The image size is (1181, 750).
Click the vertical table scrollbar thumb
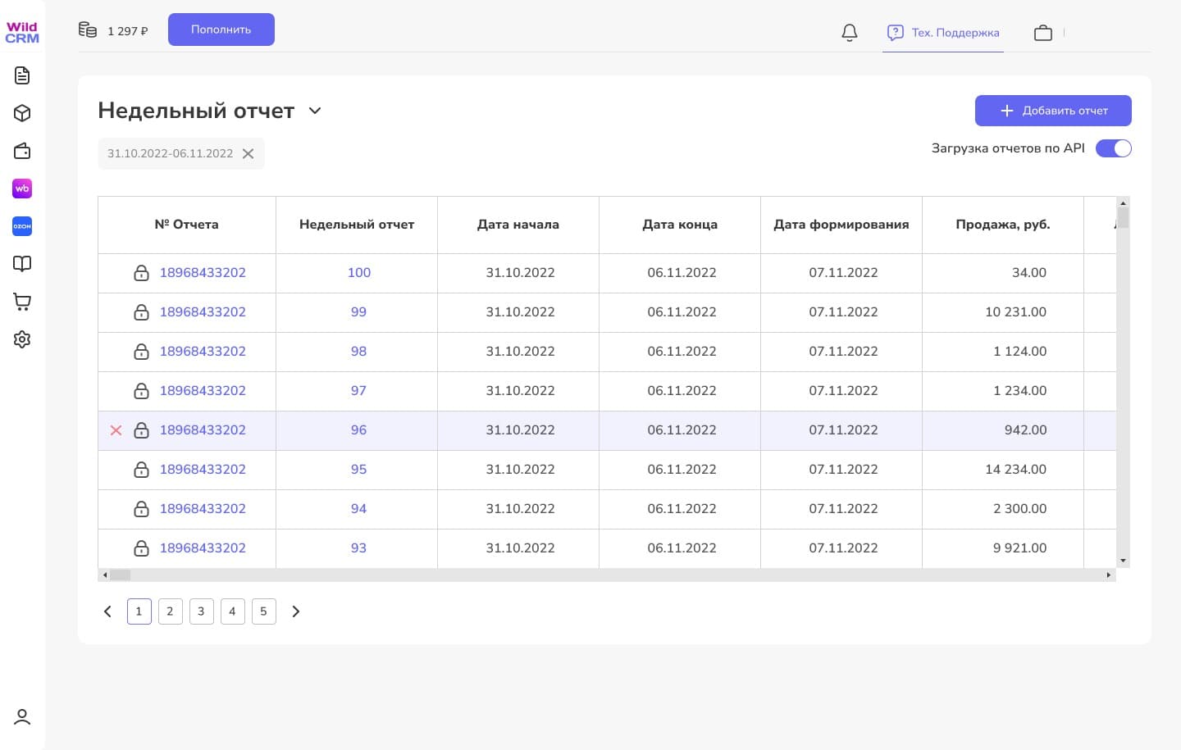(x=1124, y=217)
